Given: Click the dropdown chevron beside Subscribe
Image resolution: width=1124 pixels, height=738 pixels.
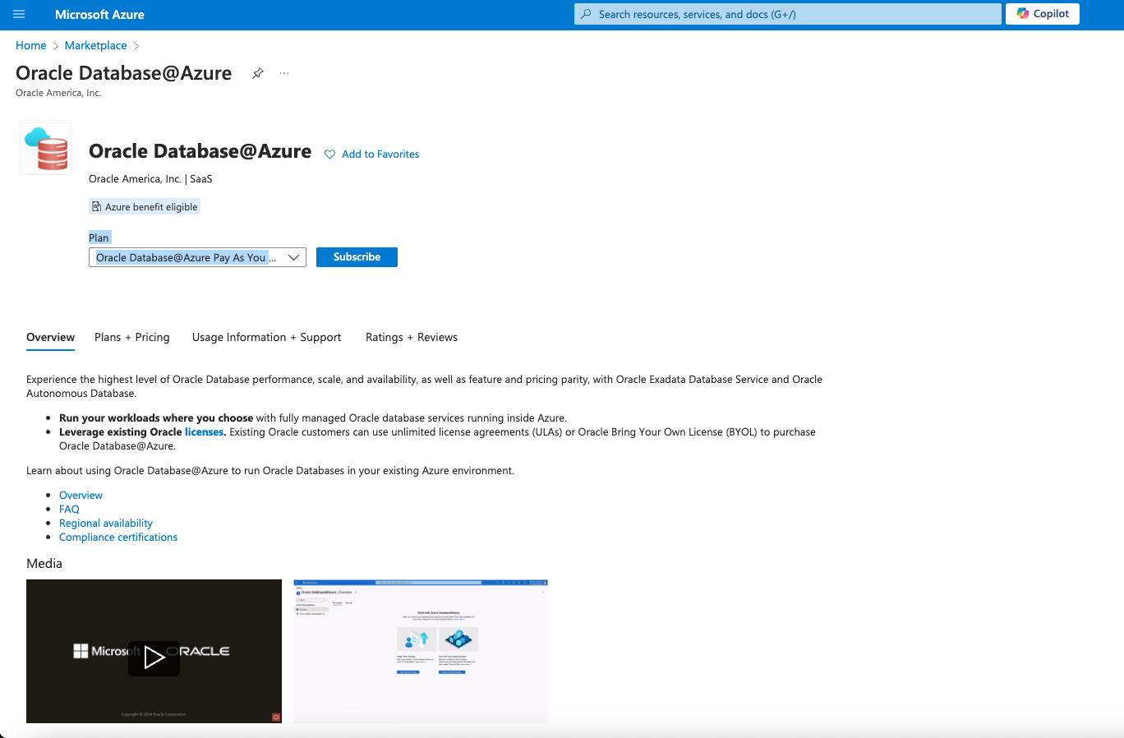Looking at the screenshot, I should (x=293, y=257).
